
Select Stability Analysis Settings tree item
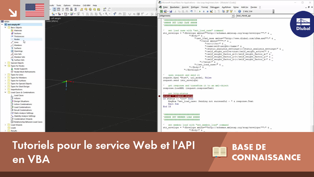(x=25, y=116)
